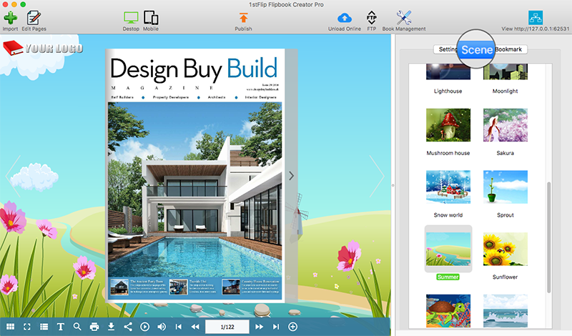Click the scene list scrollbar
Image resolution: width=572 pixels, height=336 pixels.
click(548, 237)
